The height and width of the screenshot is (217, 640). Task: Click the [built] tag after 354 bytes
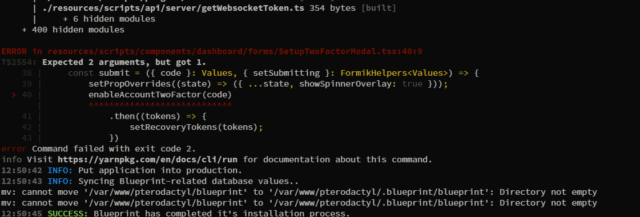pyautogui.click(x=379, y=8)
